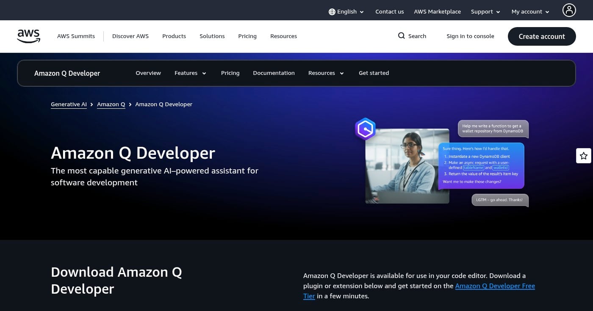This screenshot has height=311, width=593.
Task: Click the 'Download Amazon Q Developer' heading
Action: click(x=116, y=281)
